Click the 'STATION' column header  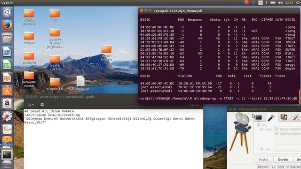185,76
